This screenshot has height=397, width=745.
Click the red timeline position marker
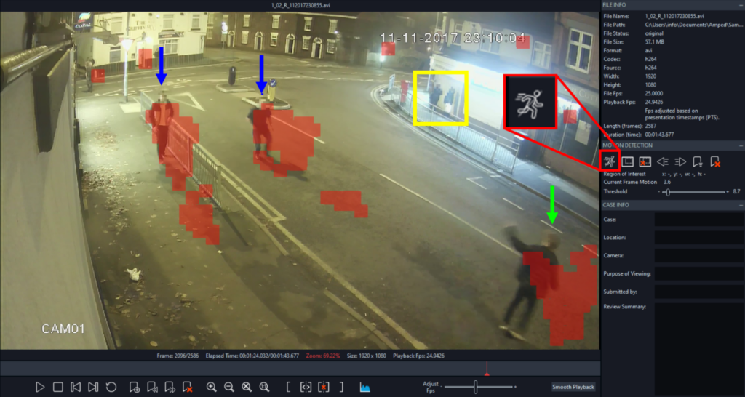click(486, 369)
